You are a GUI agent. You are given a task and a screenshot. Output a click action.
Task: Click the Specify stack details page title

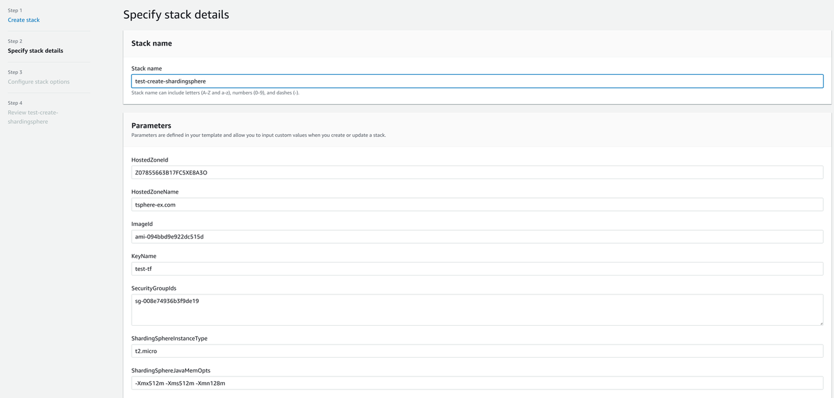[176, 14]
